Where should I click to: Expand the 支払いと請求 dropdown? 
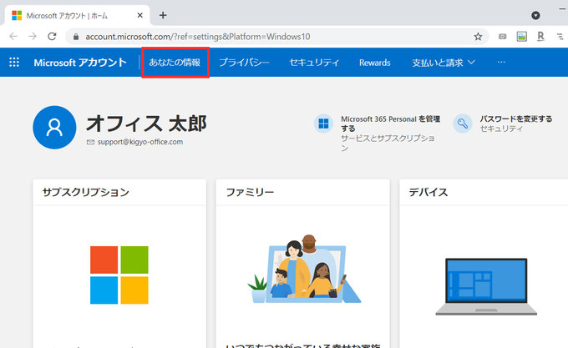click(444, 63)
